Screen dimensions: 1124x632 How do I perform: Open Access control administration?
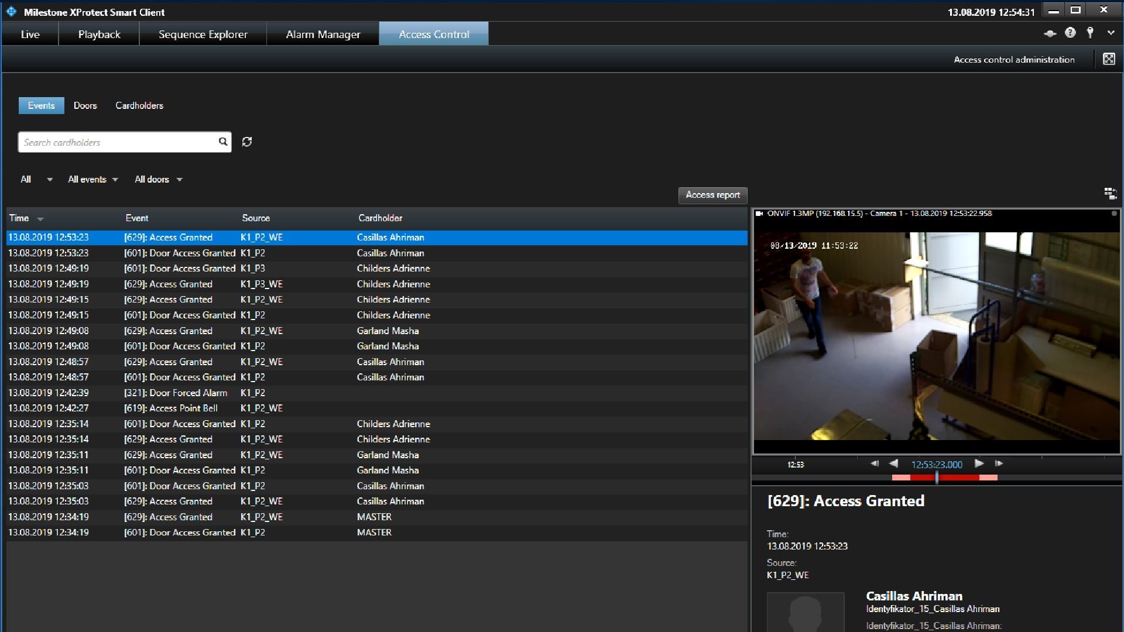coord(1014,60)
